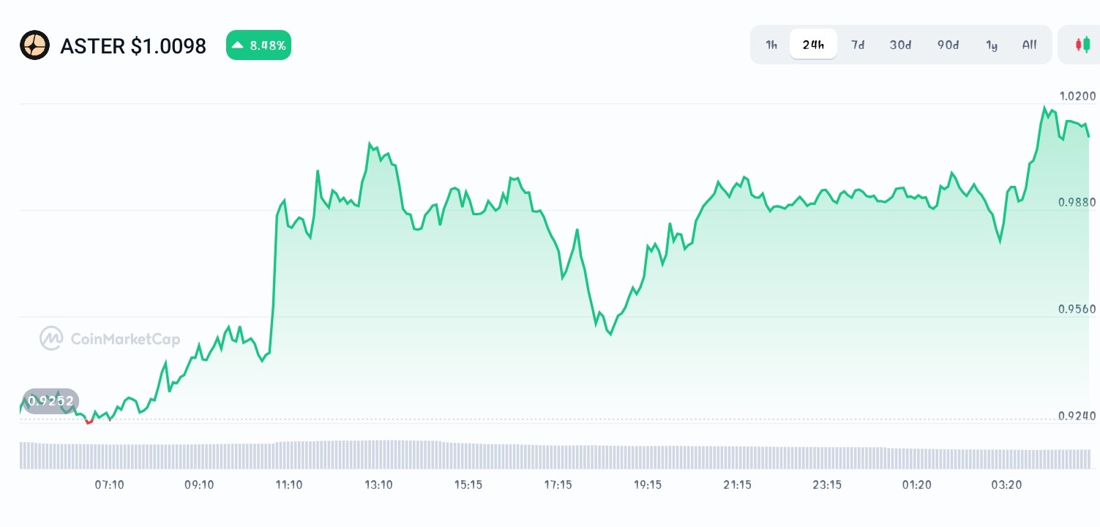Select the 24h timeframe tab

[813, 45]
